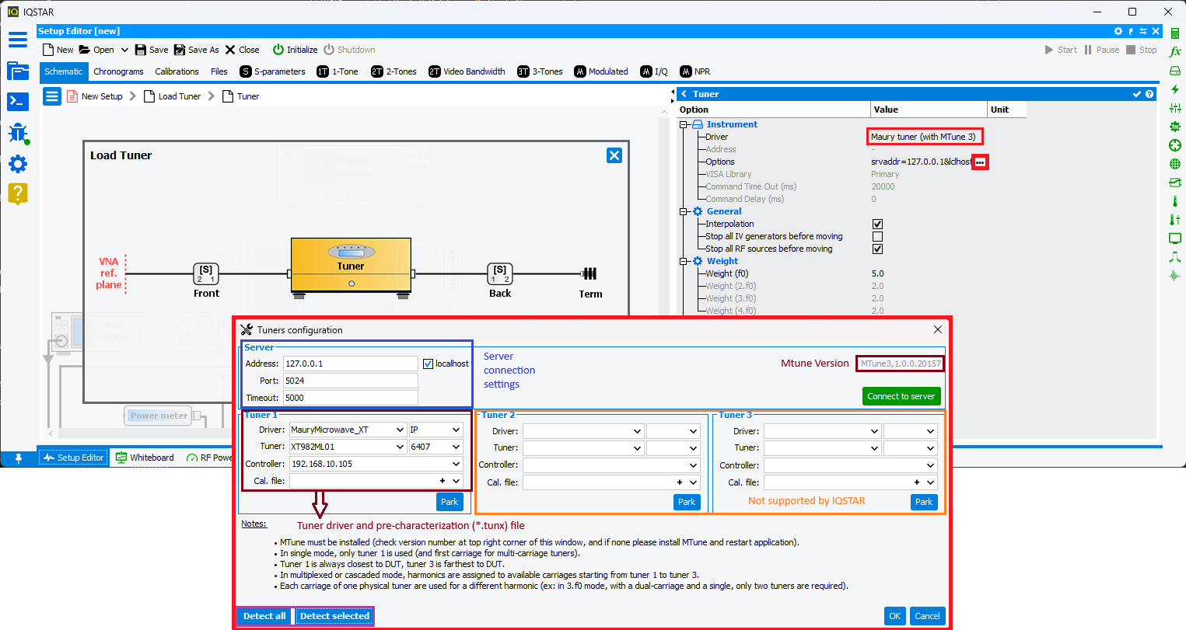Select the Load Tuner breadcrumb
The height and width of the screenshot is (630, 1186).
[172, 96]
